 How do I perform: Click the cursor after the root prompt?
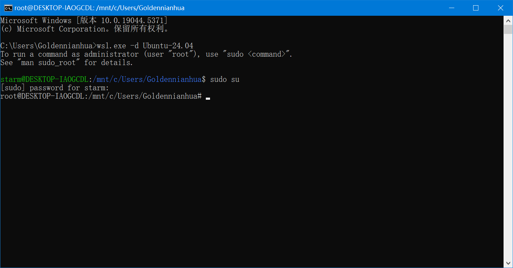pyautogui.click(x=208, y=98)
